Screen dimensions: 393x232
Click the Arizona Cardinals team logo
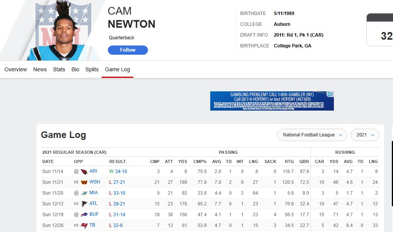click(84, 171)
